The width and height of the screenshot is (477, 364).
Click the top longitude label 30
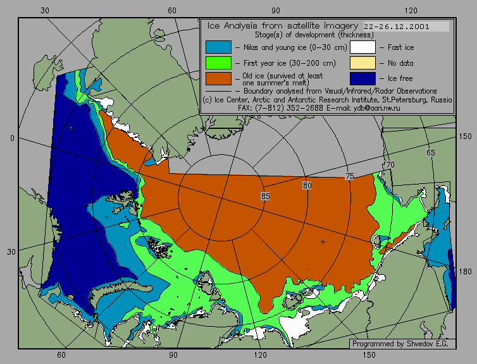(x=45, y=10)
